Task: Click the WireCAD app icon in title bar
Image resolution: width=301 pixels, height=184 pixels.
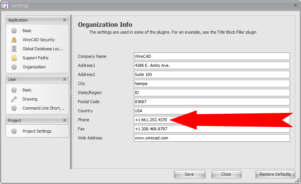Action: 5,5
